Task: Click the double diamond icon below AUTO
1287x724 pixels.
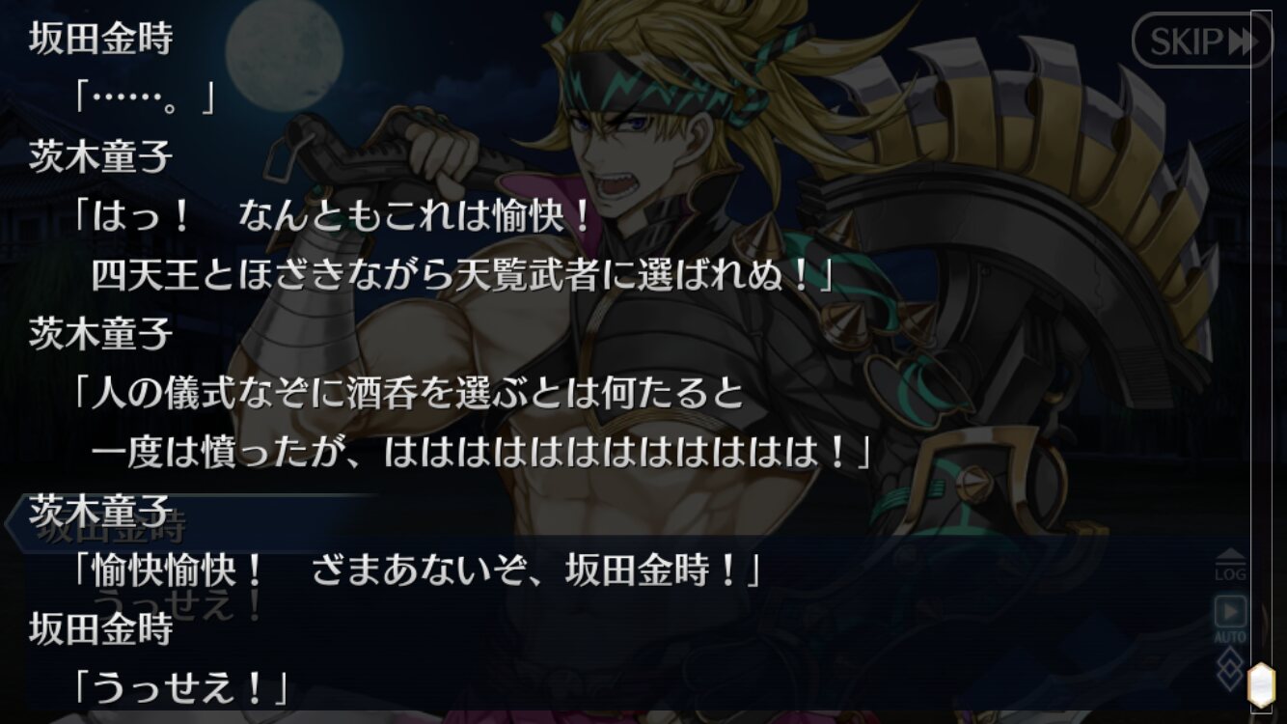Action: click(1229, 669)
